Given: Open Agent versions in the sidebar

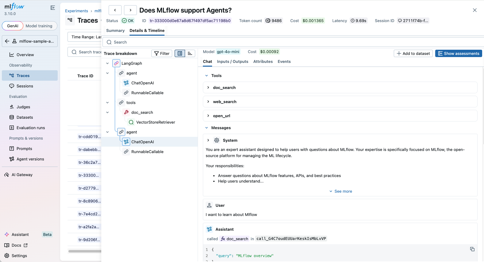Looking at the screenshot, I should (x=30, y=159).
